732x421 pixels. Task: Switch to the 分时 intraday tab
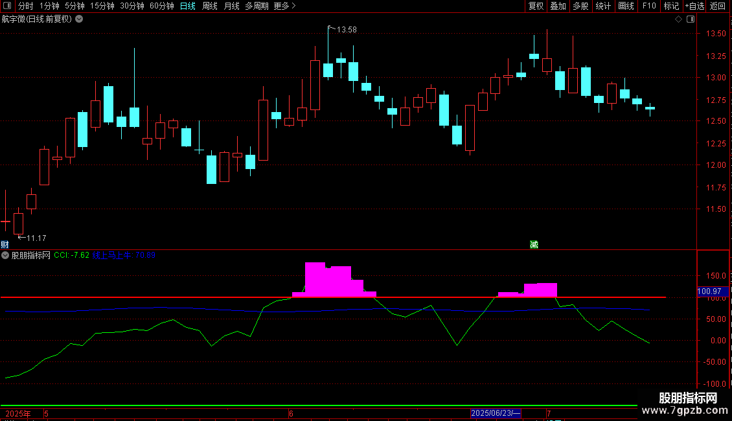pyautogui.click(x=26, y=6)
